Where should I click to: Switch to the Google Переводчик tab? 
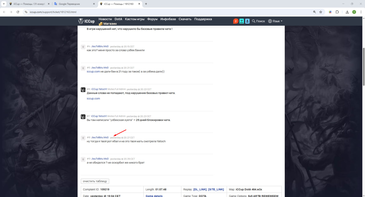coord(75,4)
